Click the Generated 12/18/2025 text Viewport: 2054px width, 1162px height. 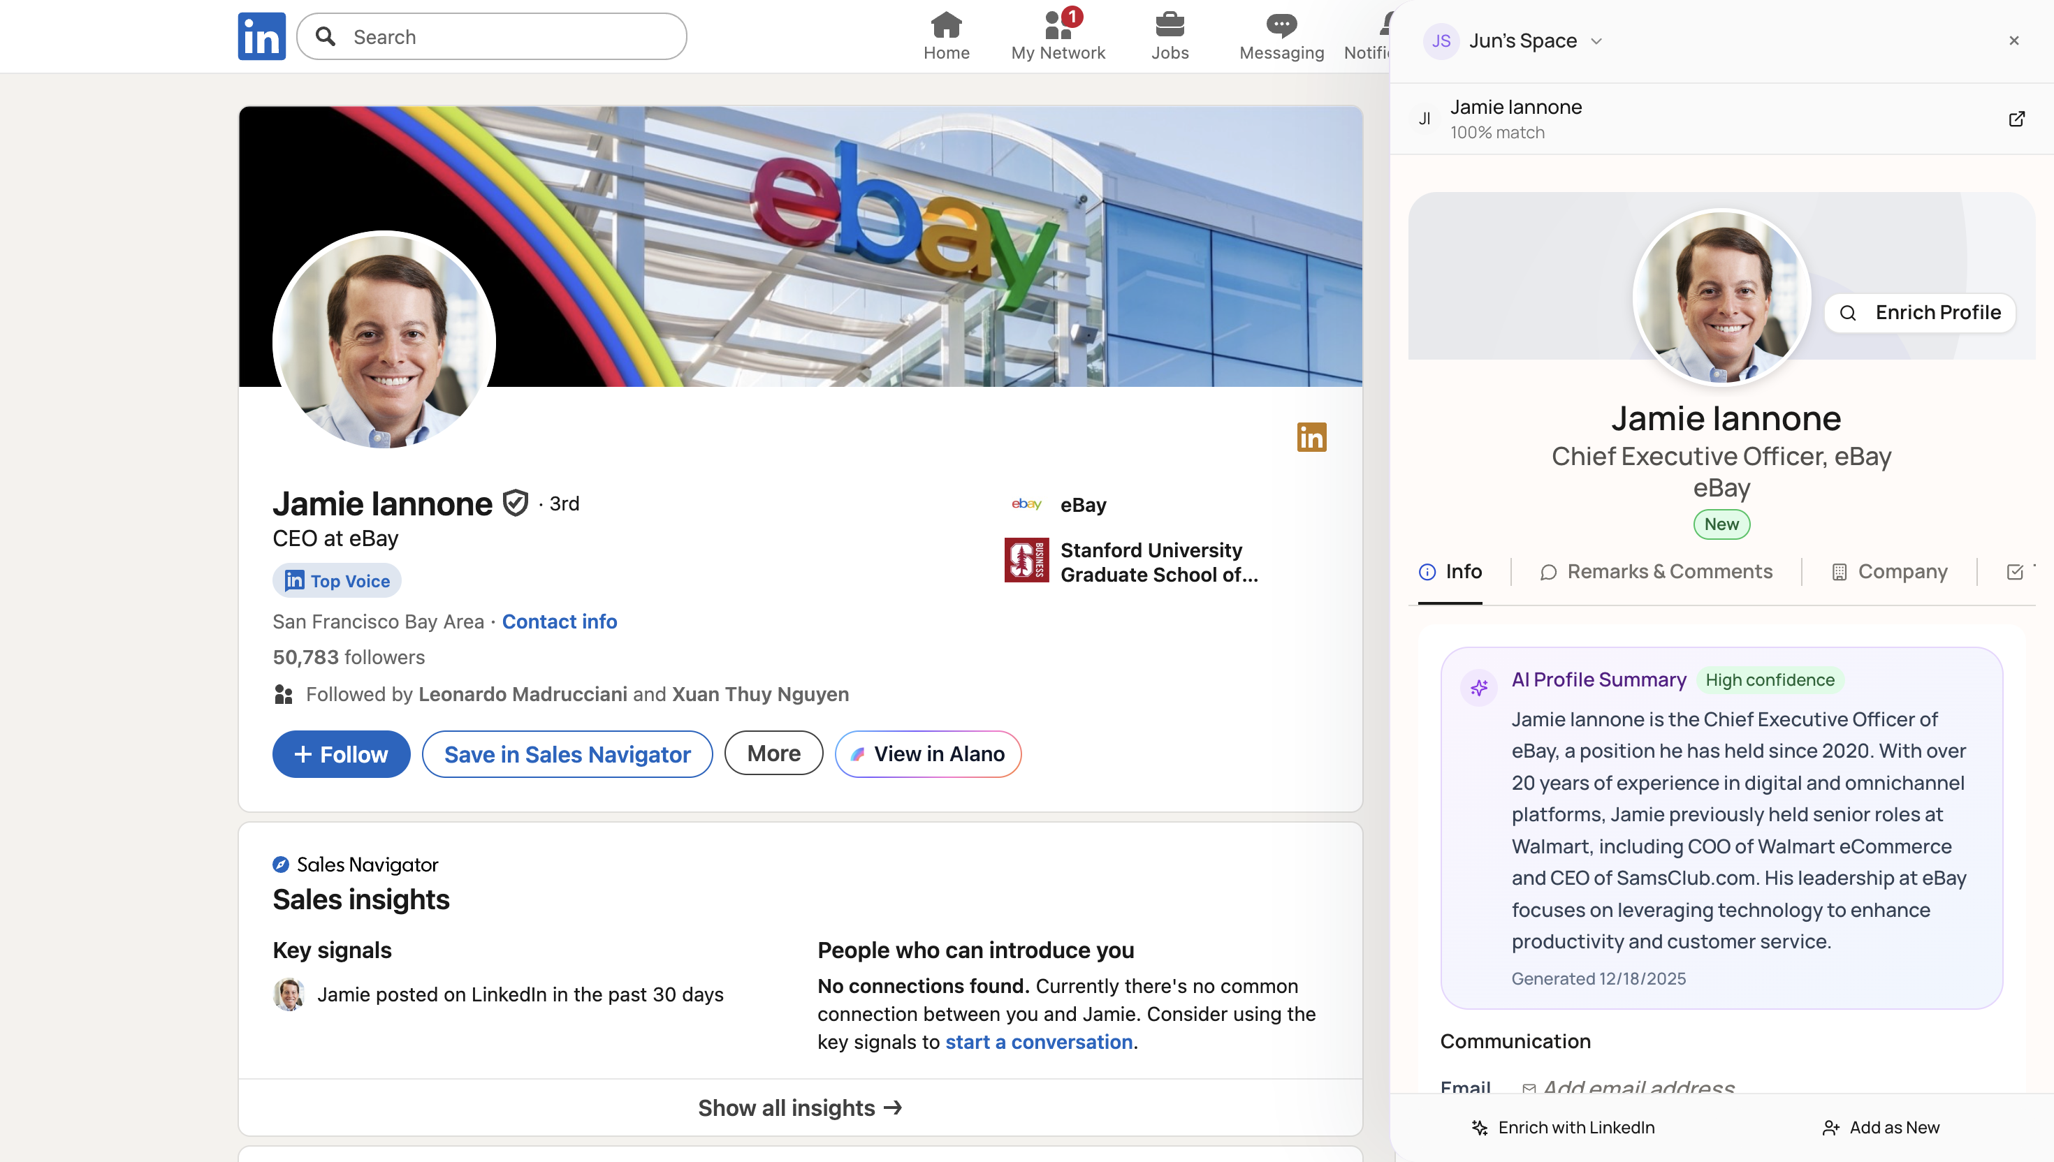click(1598, 978)
